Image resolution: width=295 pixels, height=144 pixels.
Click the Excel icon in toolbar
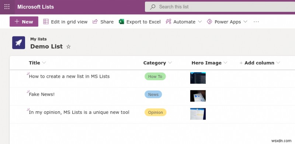(121, 22)
